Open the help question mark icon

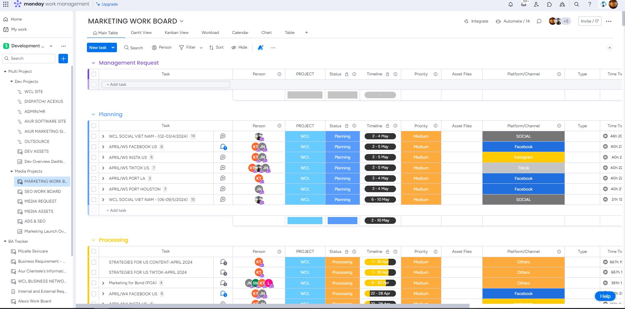pos(590,4)
